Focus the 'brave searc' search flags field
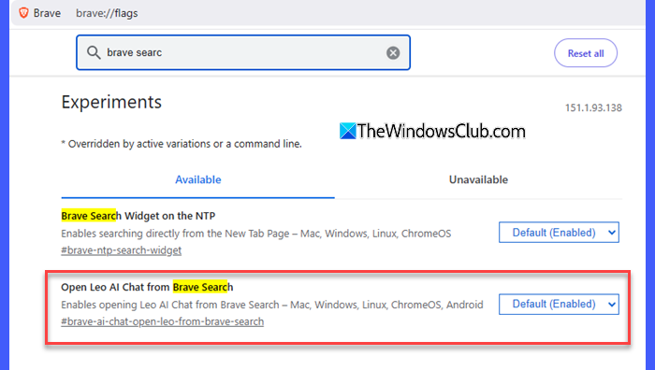 tap(243, 52)
